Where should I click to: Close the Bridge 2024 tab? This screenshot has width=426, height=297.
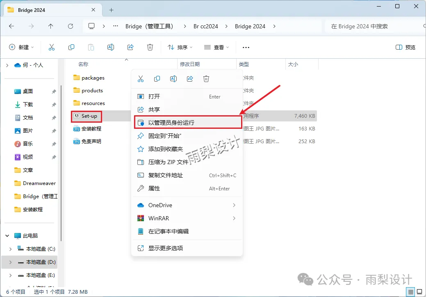[93, 10]
